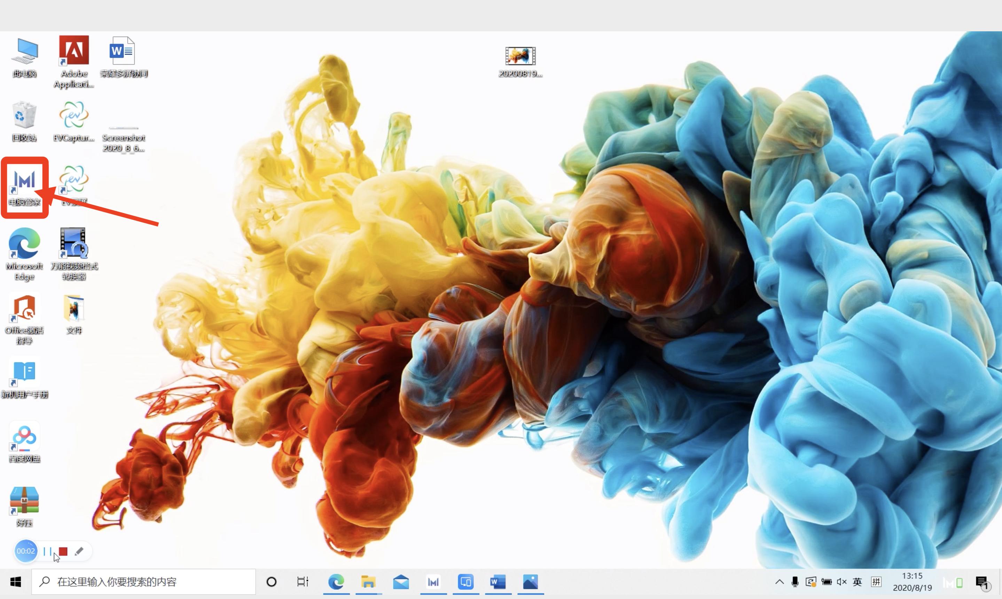Pause the screen recording

pyautogui.click(x=47, y=551)
